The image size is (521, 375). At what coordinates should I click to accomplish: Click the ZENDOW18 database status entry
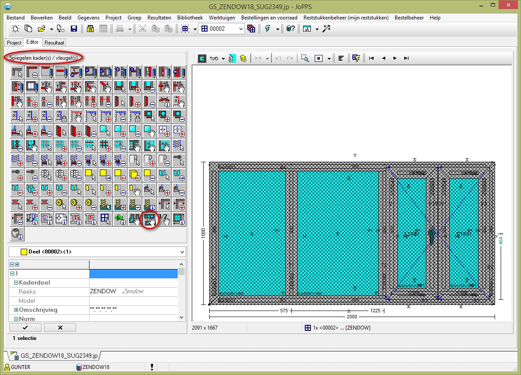coord(93,367)
